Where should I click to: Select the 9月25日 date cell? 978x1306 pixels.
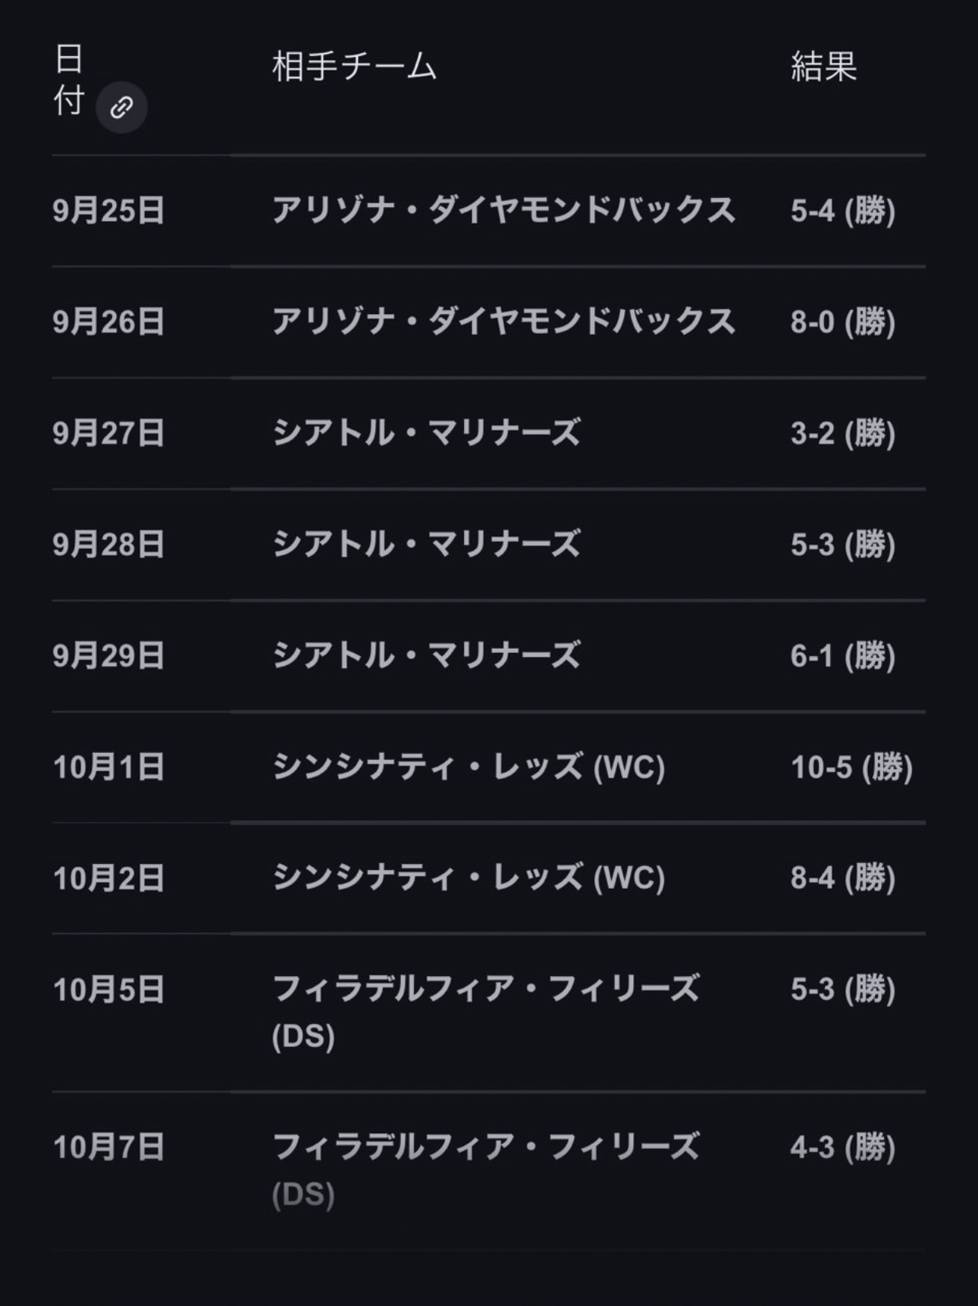pos(108,211)
